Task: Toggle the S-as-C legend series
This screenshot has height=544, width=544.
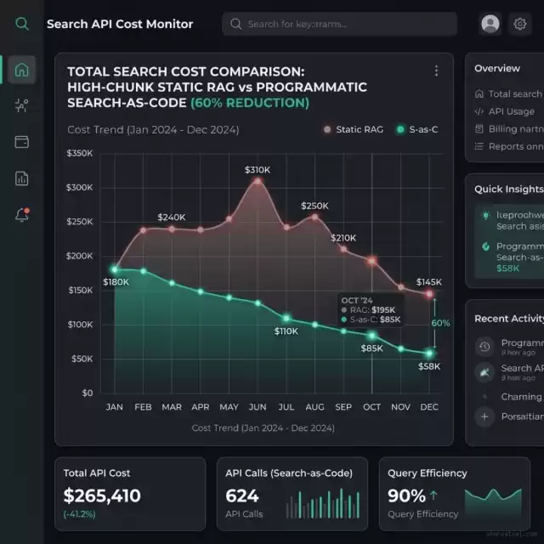Action: pyautogui.click(x=417, y=129)
